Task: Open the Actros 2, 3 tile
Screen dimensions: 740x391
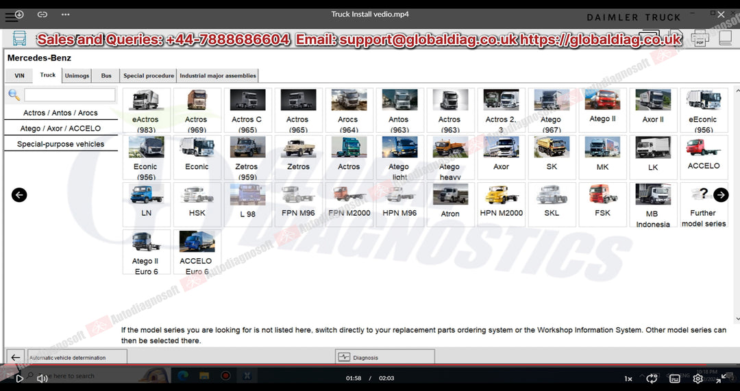Action: pos(501,110)
